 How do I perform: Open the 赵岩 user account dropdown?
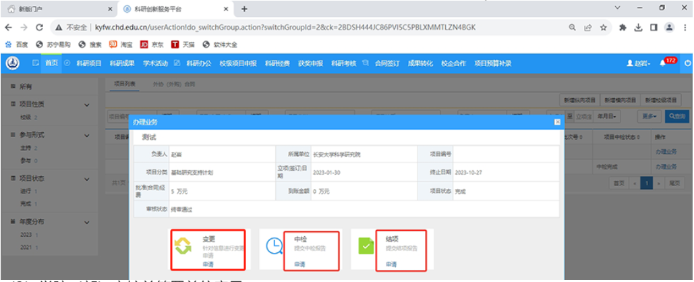point(639,63)
